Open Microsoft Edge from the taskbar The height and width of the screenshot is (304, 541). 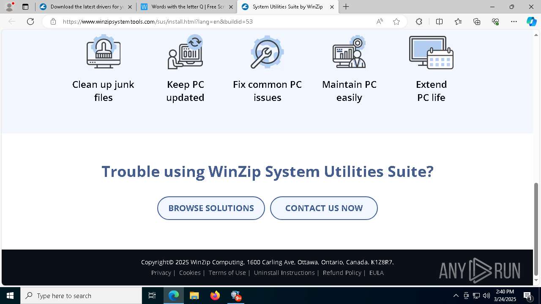coord(174,296)
